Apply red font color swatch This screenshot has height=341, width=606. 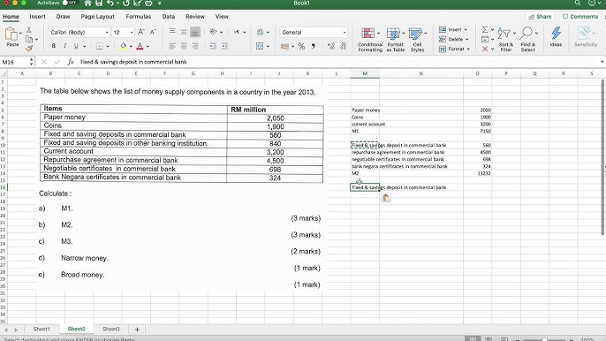coord(140,47)
